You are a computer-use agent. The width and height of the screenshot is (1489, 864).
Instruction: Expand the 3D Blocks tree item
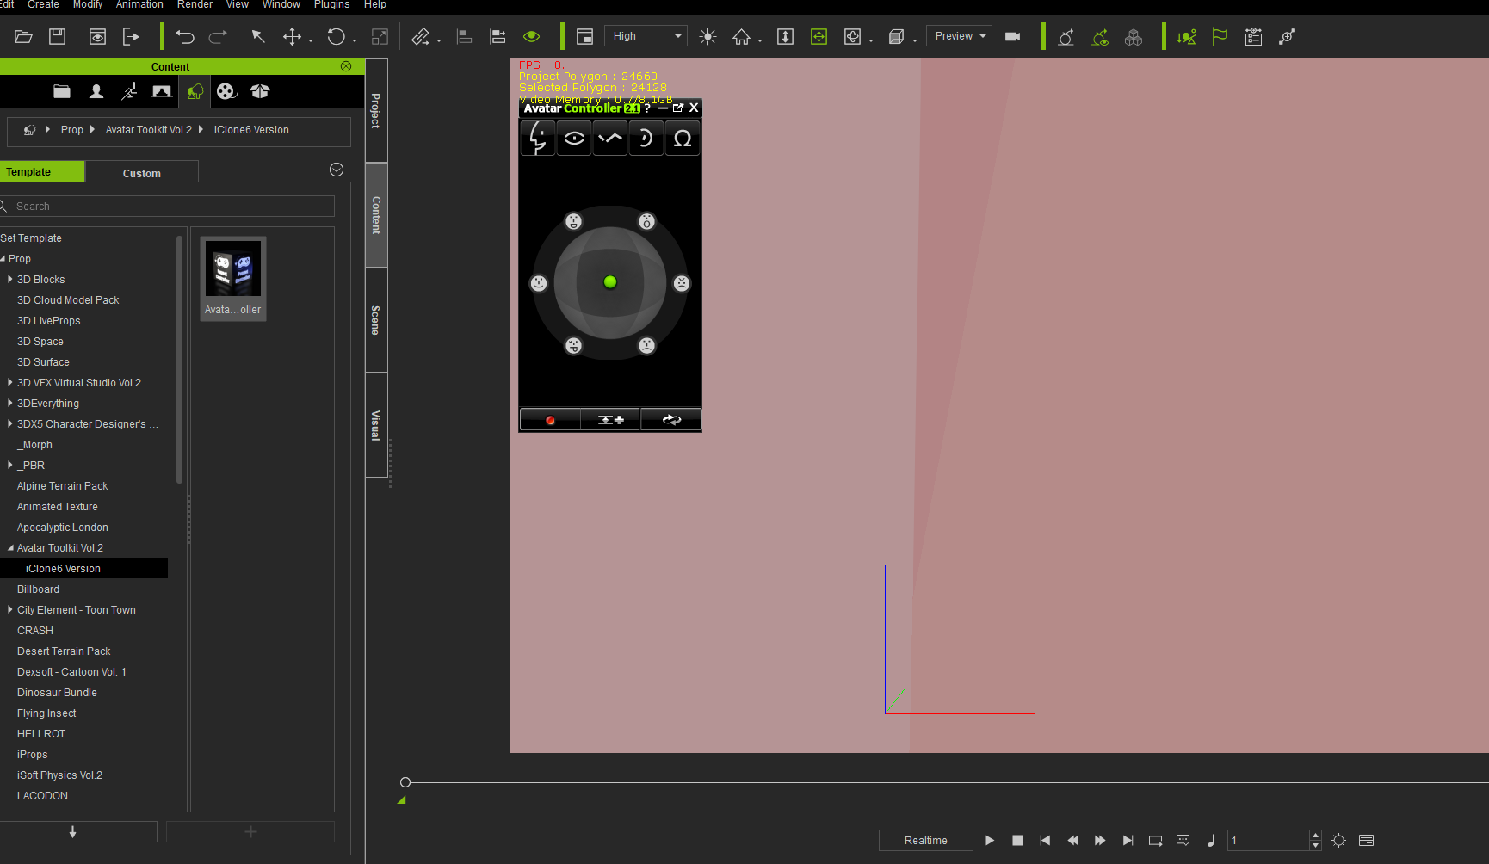(x=9, y=280)
